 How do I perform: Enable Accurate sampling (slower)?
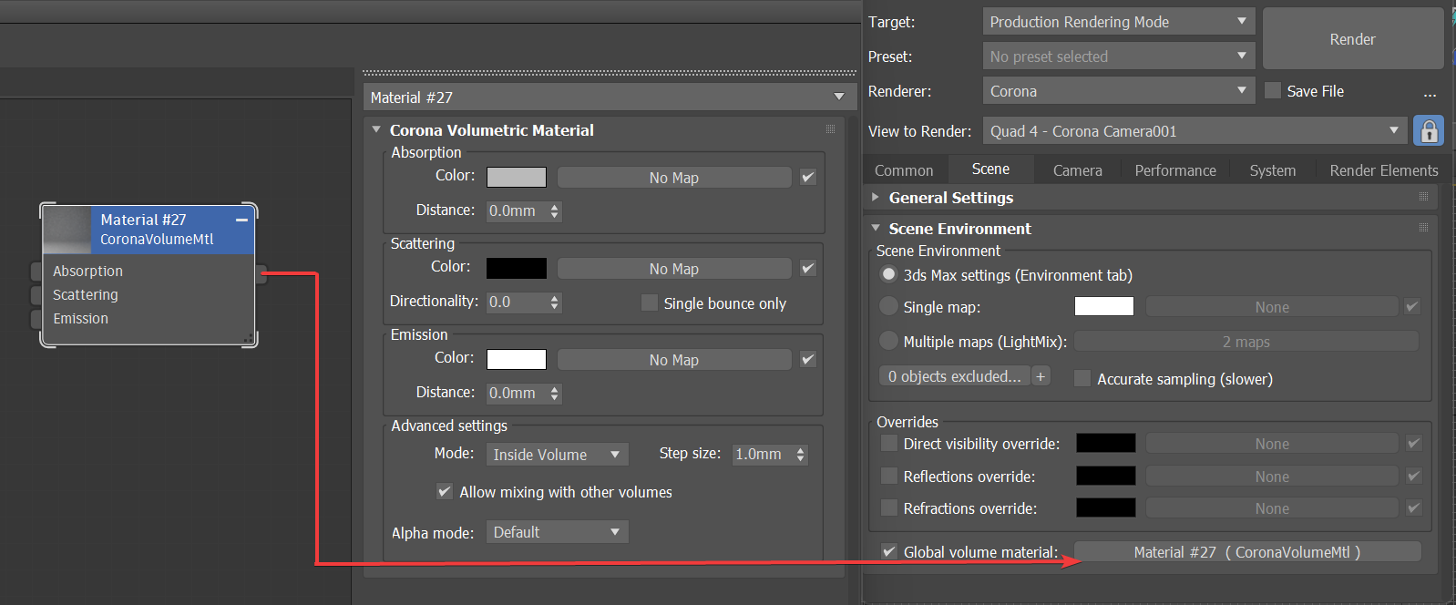pos(1082,378)
